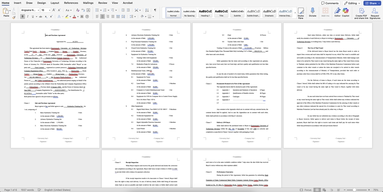Apply the Heading 1 style

(x=205, y=12)
